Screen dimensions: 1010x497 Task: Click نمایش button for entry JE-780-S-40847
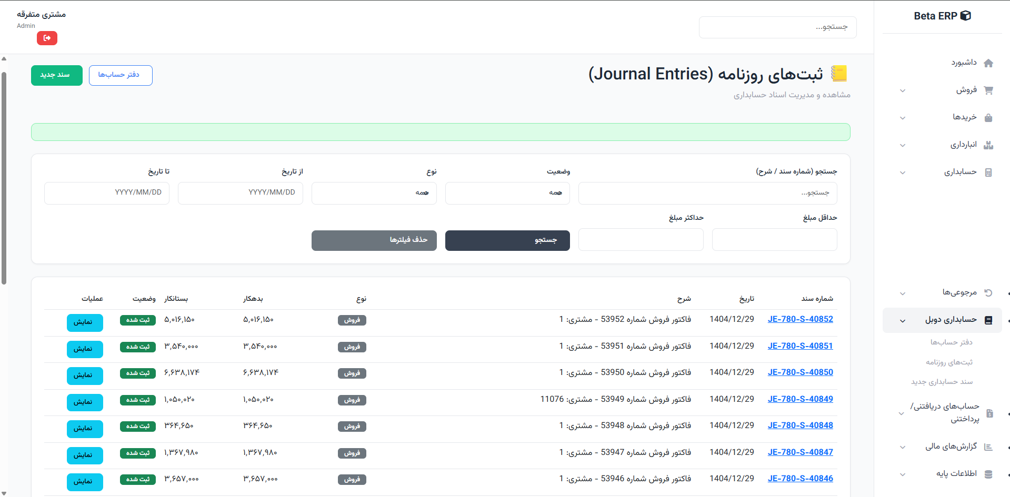click(85, 455)
